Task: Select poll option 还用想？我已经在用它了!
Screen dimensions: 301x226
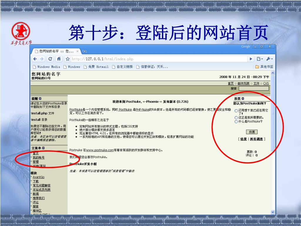Action: click(236, 111)
